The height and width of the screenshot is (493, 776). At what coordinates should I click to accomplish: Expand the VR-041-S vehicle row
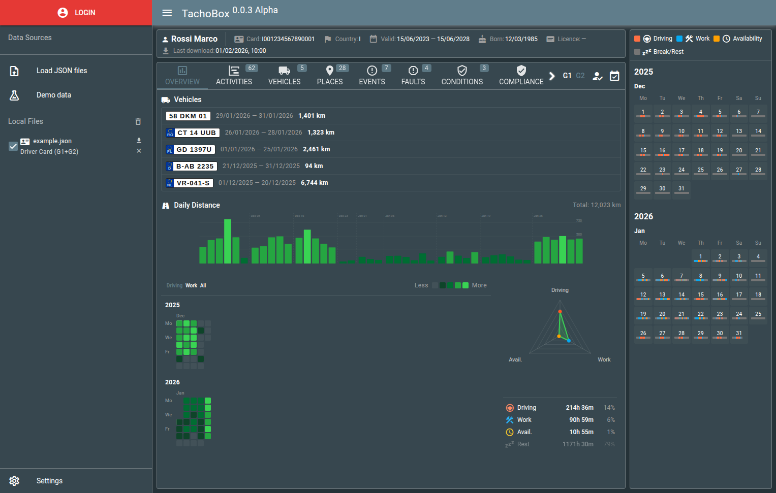pyautogui.click(x=391, y=183)
